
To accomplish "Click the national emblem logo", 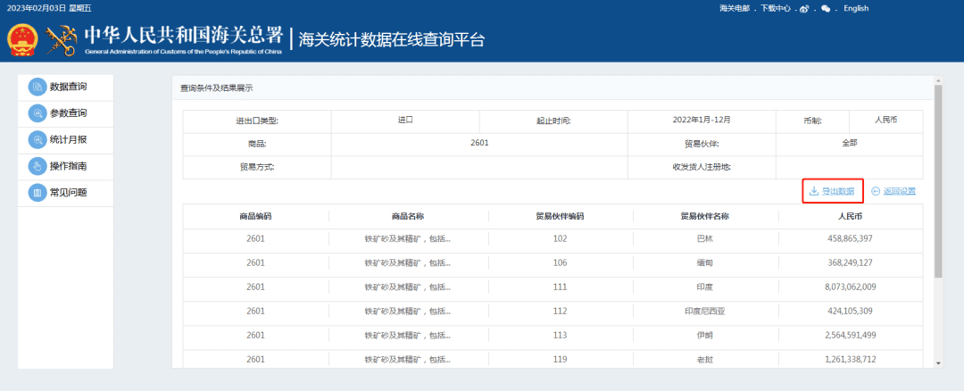I will (22, 39).
